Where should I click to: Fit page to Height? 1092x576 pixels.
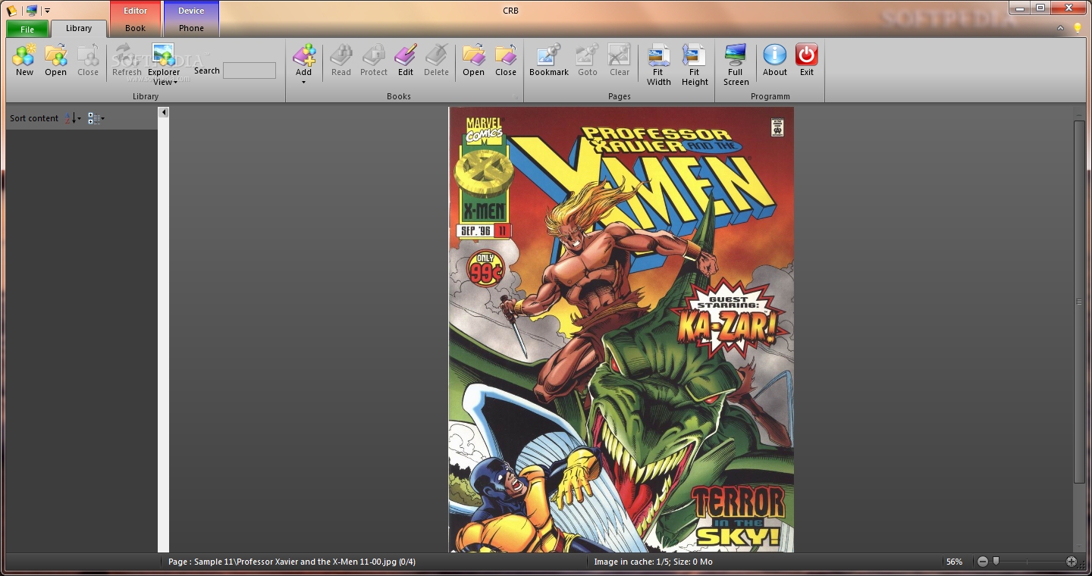coord(695,65)
